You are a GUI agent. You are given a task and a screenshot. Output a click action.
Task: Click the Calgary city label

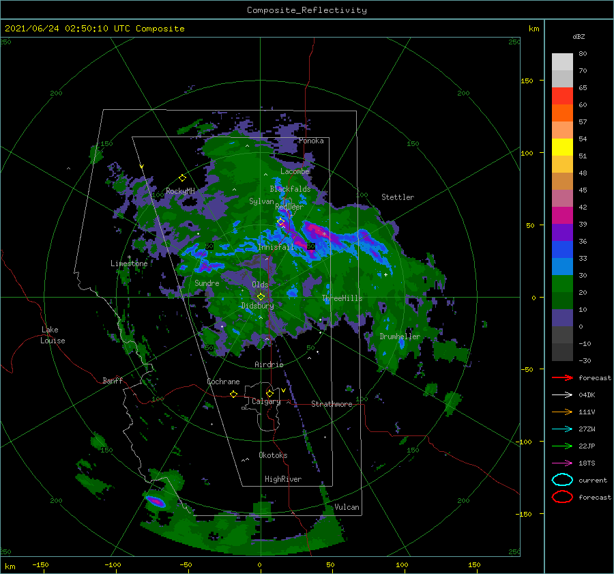[x=266, y=401]
